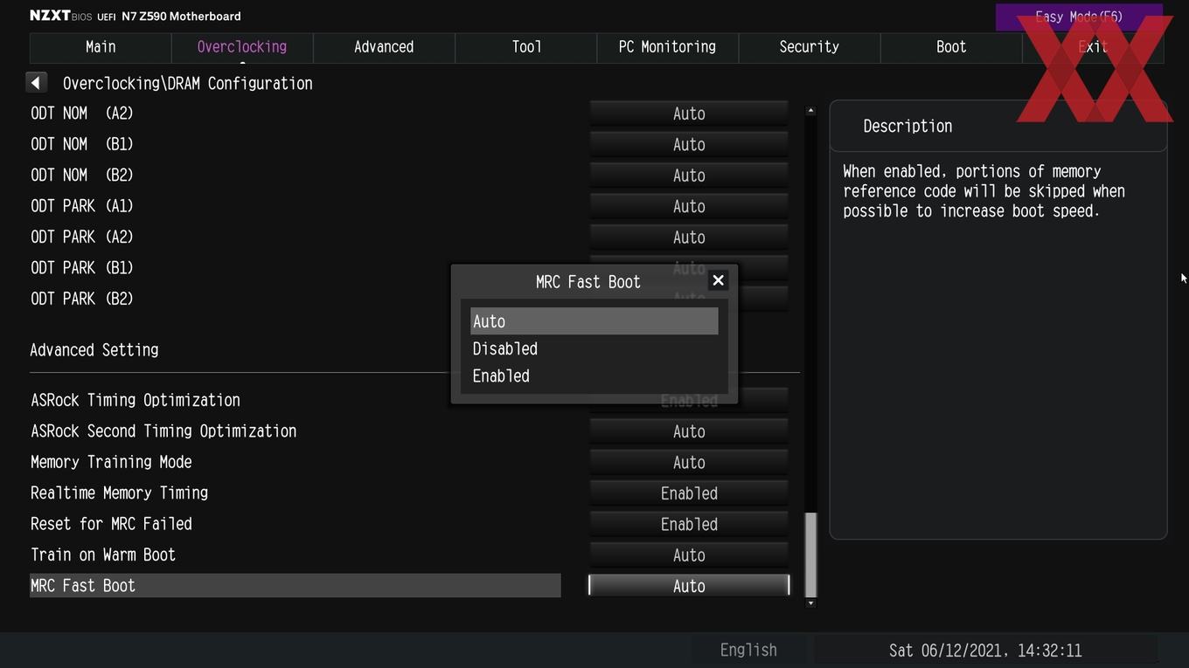The image size is (1189, 668).
Task: Open MRC Fast Boot Auto value box
Action: (x=689, y=586)
